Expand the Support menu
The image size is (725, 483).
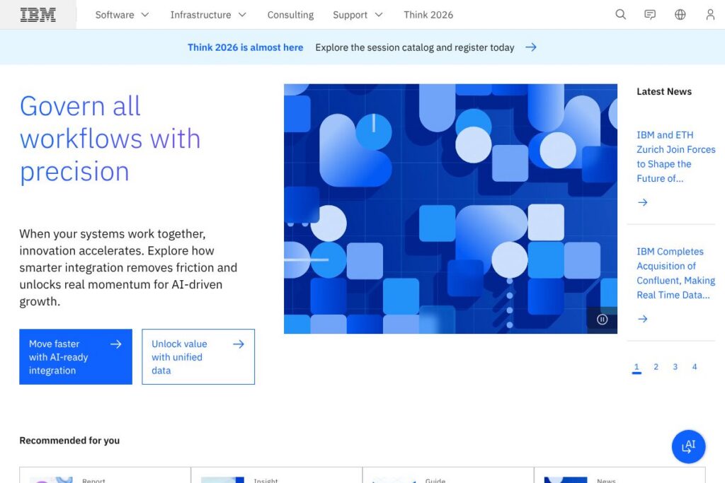358,15
